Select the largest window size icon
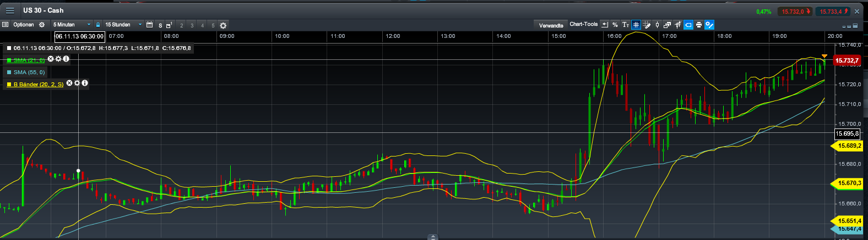The image size is (868, 240). (855, 26)
